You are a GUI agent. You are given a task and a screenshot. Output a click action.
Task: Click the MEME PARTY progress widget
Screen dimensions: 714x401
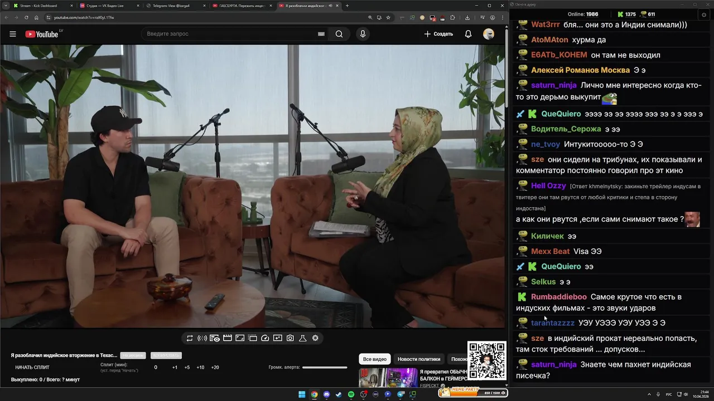pyautogui.click(x=473, y=392)
